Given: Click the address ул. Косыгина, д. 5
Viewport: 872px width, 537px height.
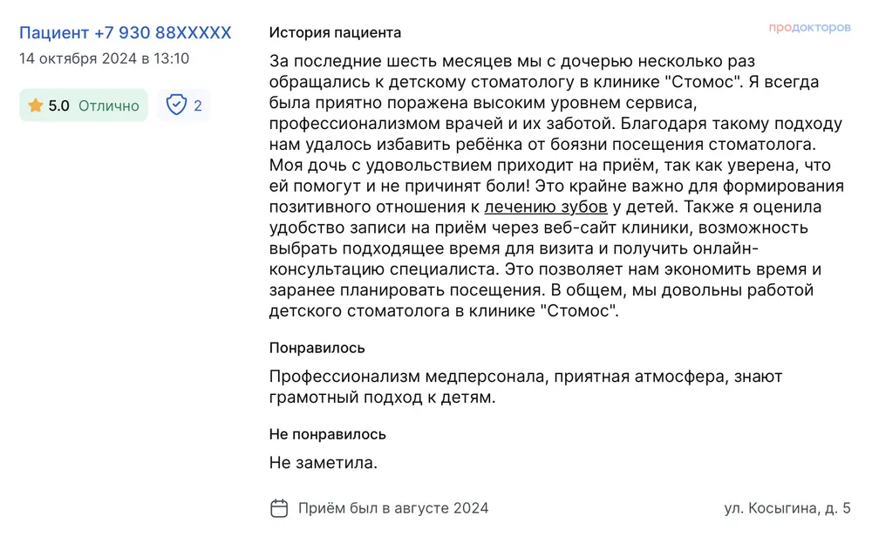Looking at the screenshot, I should (787, 508).
